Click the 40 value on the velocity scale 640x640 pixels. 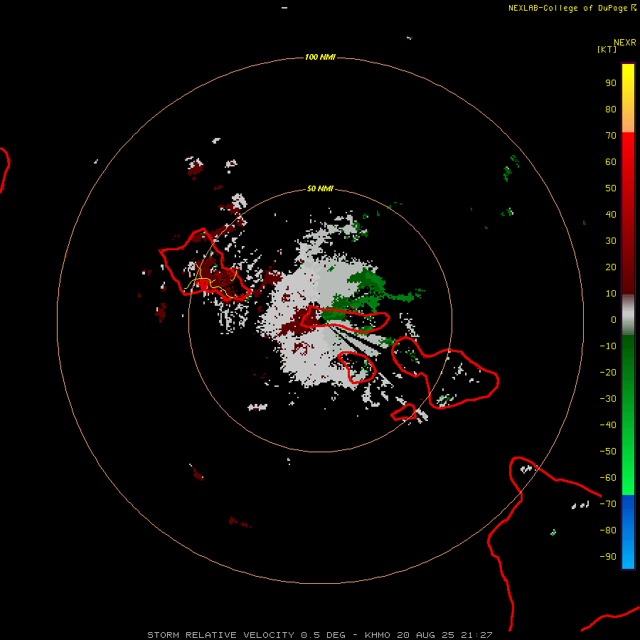click(x=611, y=215)
